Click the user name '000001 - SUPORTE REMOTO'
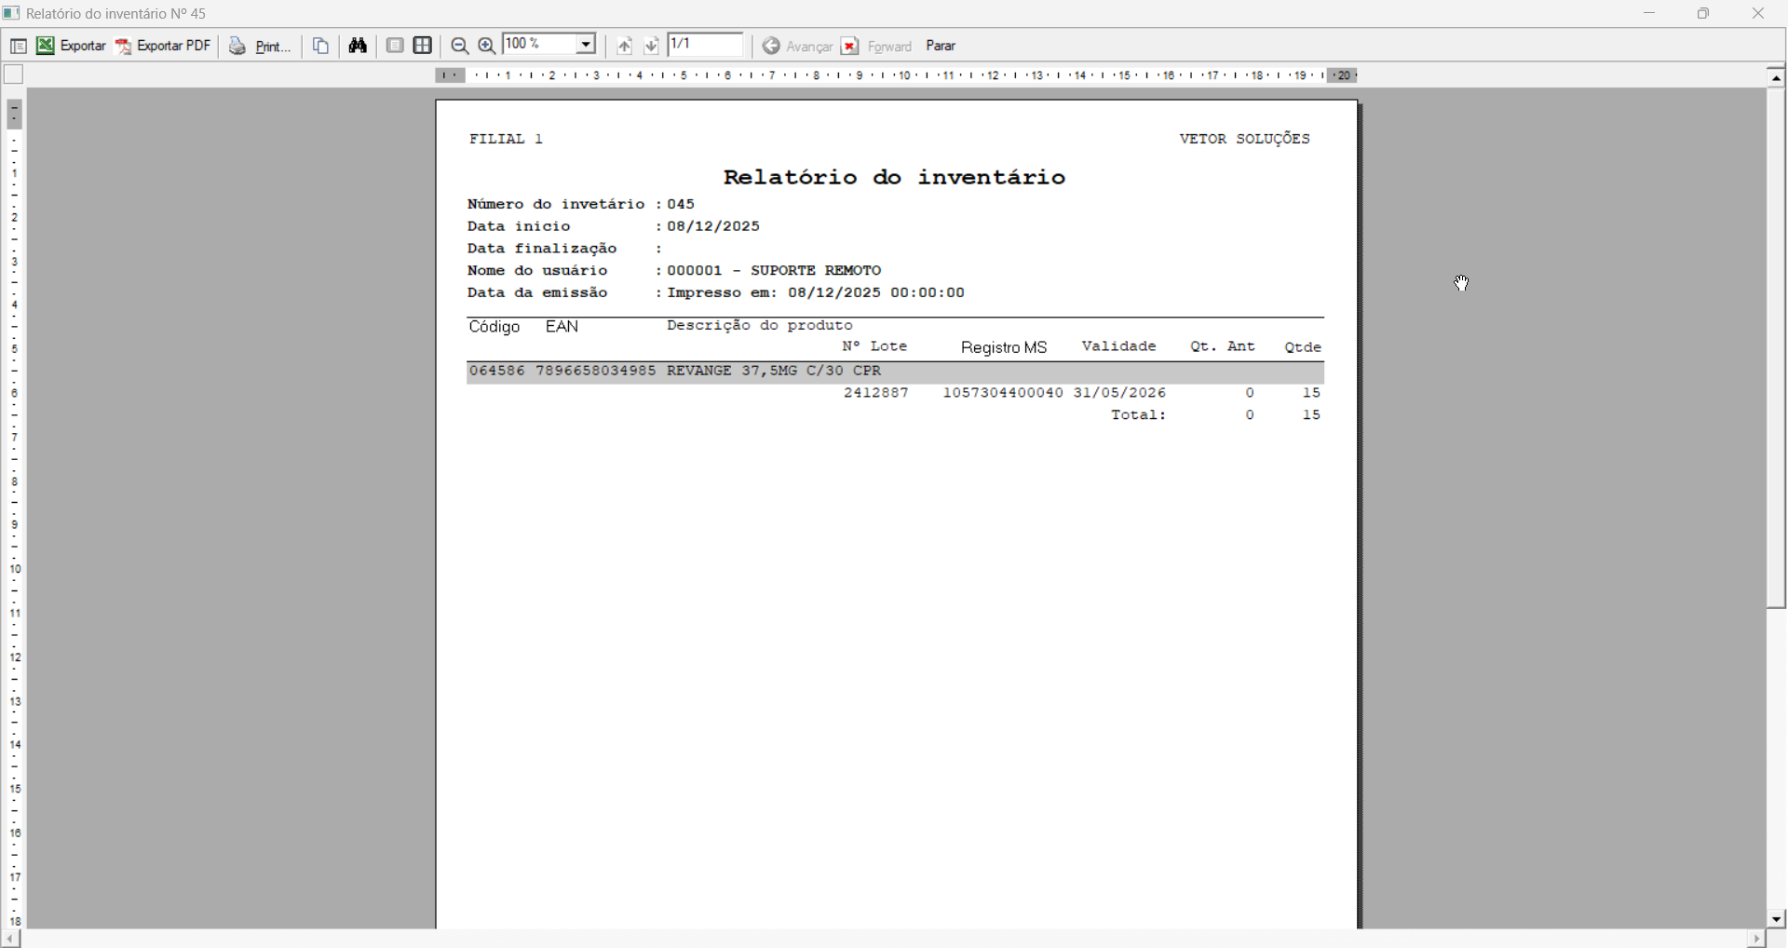The image size is (1788, 948). click(775, 271)
